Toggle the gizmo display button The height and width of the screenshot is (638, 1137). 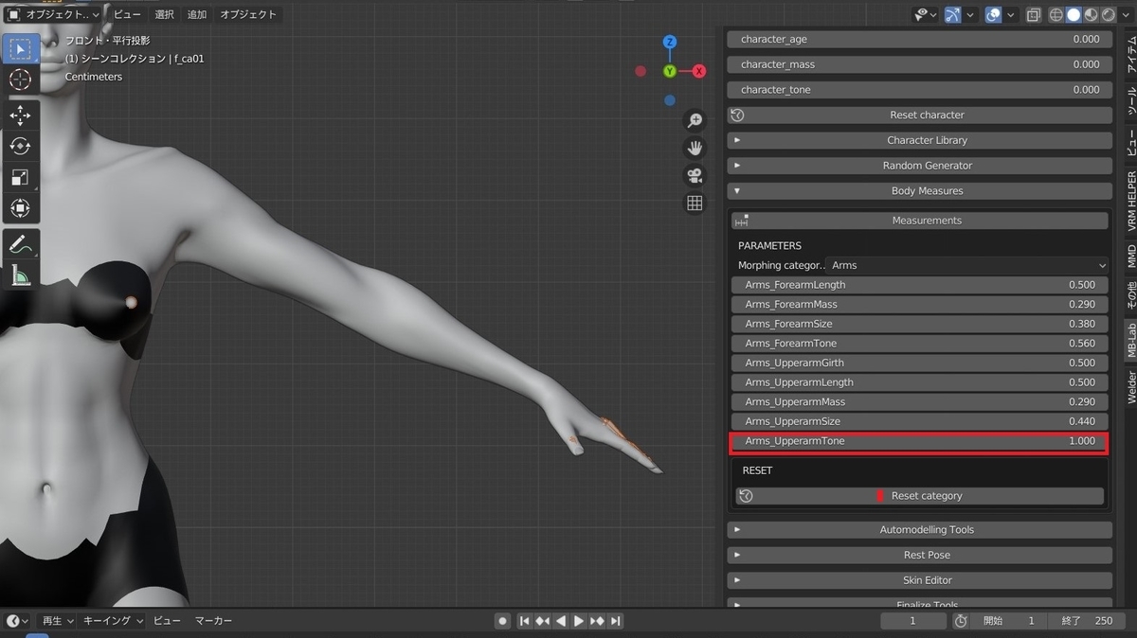954,14
